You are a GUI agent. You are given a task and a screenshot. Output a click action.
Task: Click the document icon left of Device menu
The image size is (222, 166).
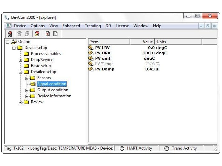tap(9, 26)
